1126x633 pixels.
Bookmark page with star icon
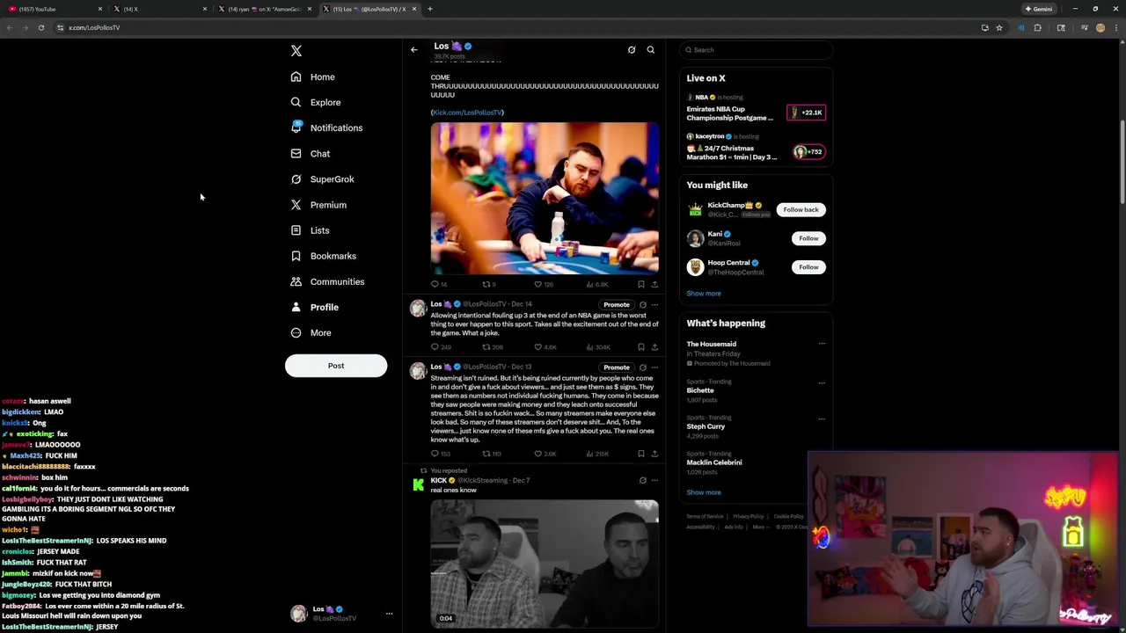[999, 27]
